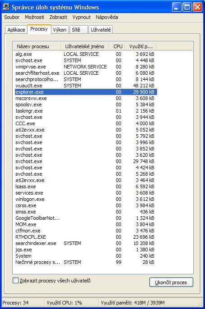Select the MOM.exe process

click(86, 224)
